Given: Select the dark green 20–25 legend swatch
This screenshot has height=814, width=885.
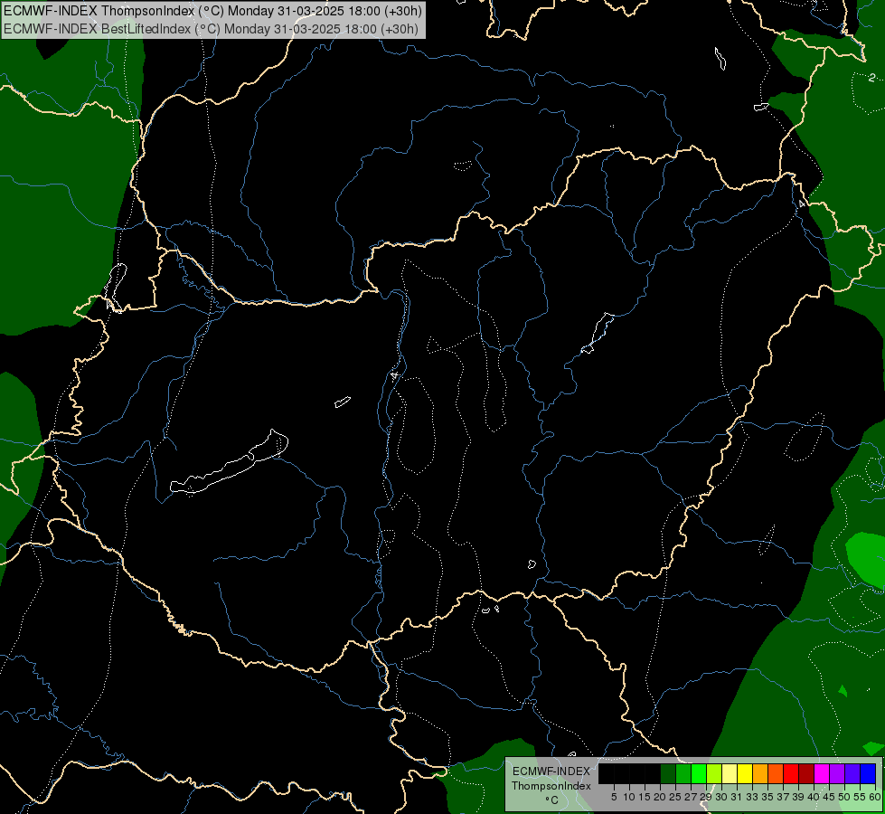Looking at the screenshot, I should pyautogui.click(x=668, y=774).
